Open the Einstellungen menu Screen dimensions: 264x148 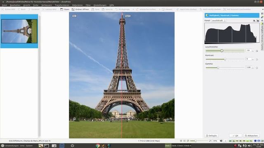pos(100,5)
